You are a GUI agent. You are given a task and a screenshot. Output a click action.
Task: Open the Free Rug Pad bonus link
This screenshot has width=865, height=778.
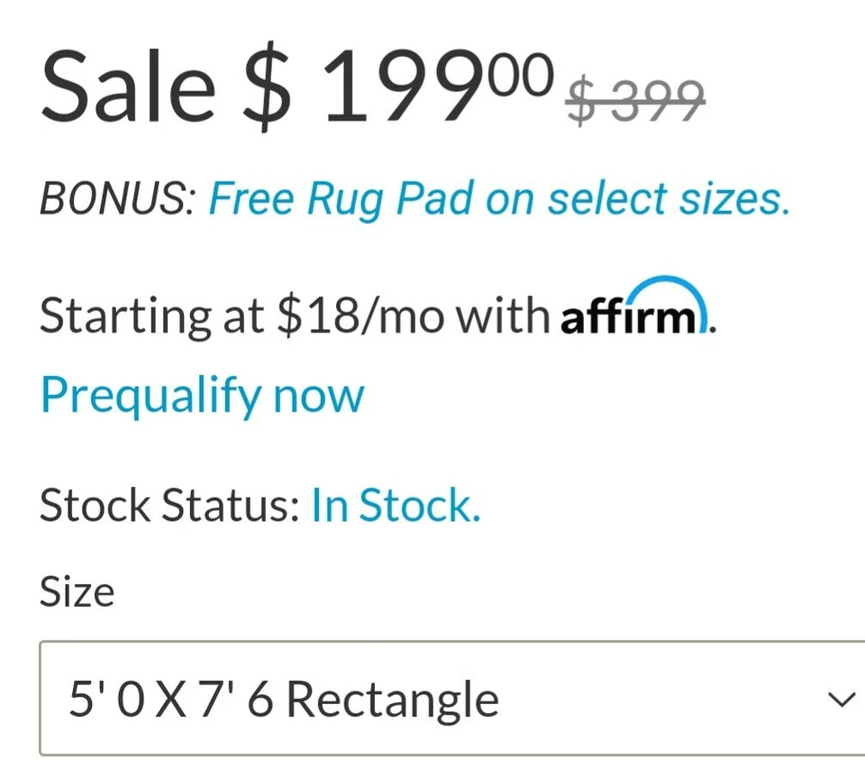pos(498,200)
